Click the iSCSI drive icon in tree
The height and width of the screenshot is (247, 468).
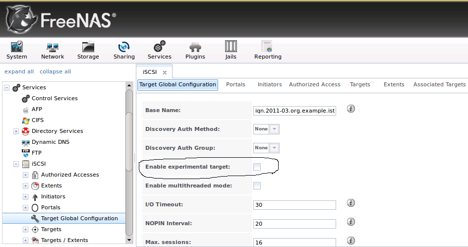pyautogui.click(x=26, y=164)
